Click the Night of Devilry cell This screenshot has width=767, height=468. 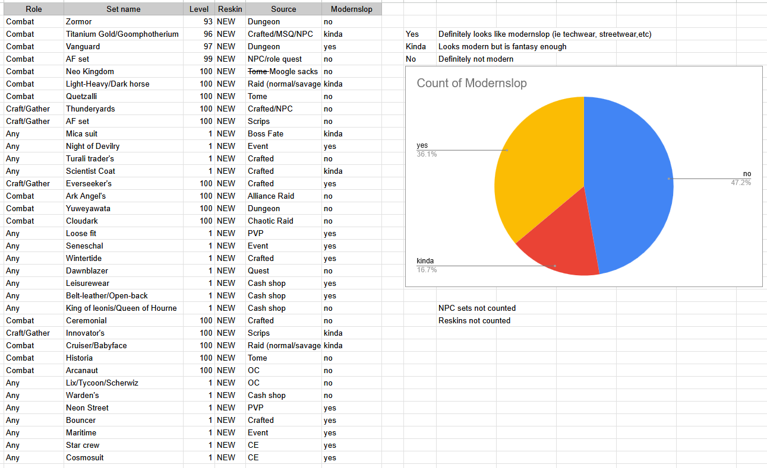pos(124,146)
